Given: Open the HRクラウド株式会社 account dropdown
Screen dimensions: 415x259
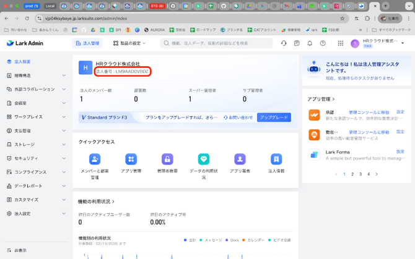Looking at the screenshot, I should tap(378, 43).
